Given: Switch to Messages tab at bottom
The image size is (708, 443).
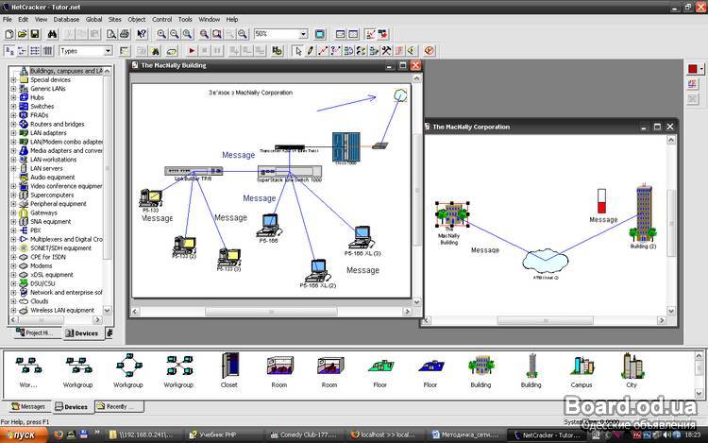Looking at the screenshot, I should 28,406.
